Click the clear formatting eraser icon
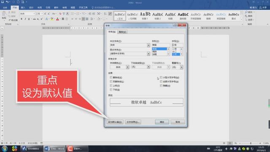 click(x=60, y=14)
